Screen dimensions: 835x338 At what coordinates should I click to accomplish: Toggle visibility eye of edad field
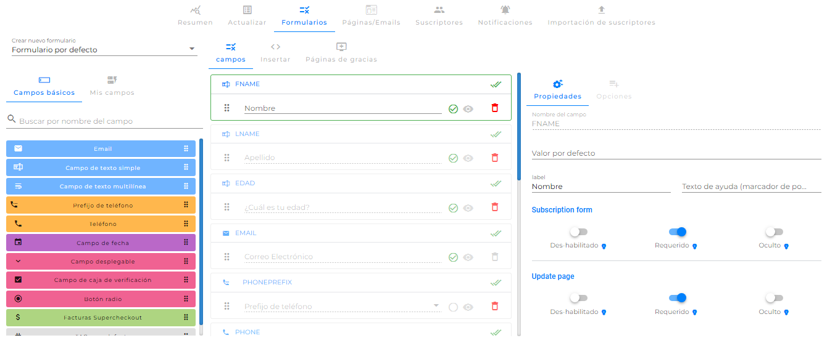[468, 208]
